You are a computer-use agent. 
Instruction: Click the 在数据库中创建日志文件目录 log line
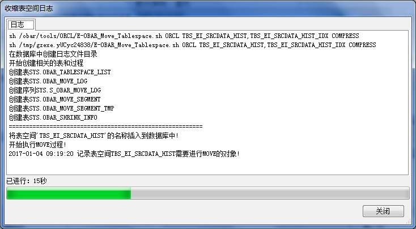53,54
